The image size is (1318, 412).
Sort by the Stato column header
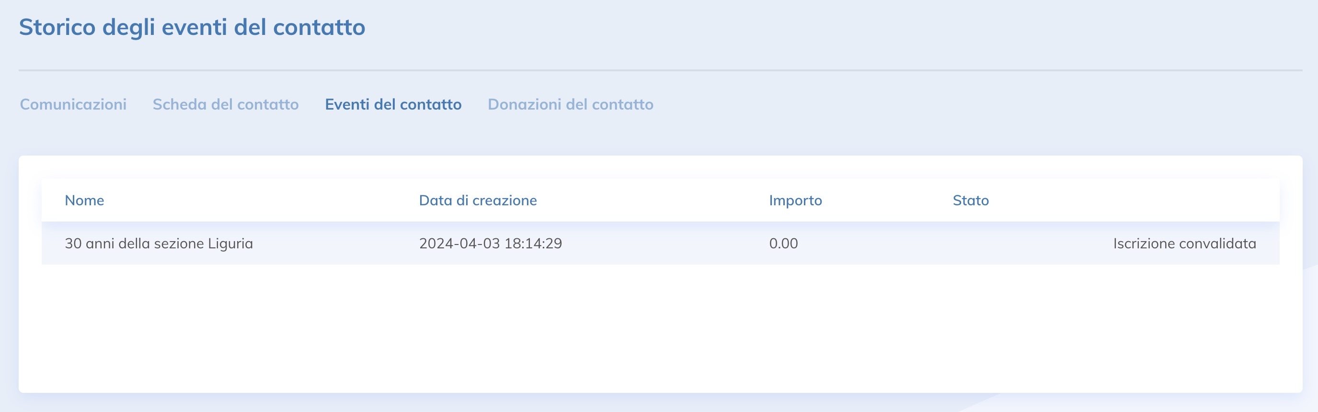click(x=970, y=200)
